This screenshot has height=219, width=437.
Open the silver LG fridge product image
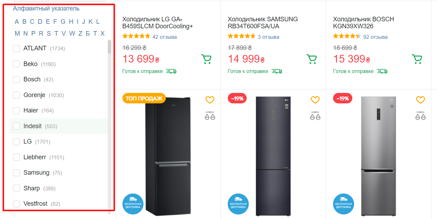[x=379, y=155]
